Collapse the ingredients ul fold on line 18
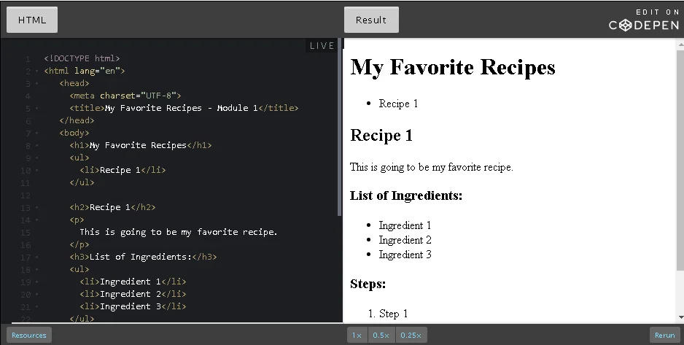Viewport: 684px width, 345px height. 37,270
